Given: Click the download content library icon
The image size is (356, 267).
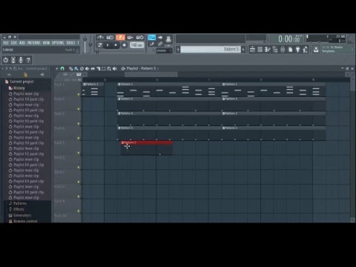Looking at the screenshot, I should (316, 50).
